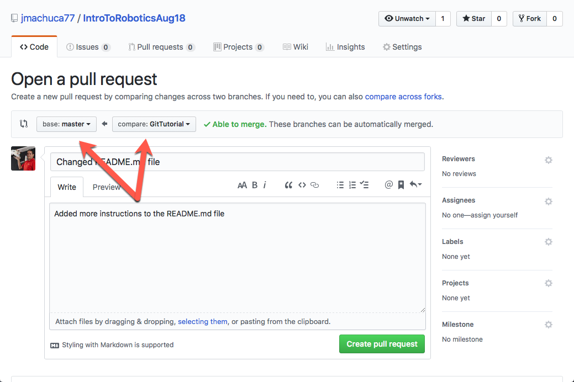This screenshot has width=574, height=382.
Task: Fork this repository
Action: (530, 19)
